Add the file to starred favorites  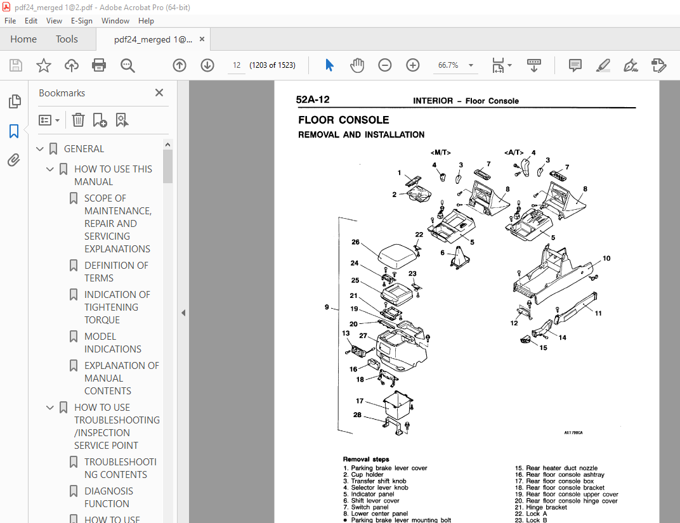(43, 65)
